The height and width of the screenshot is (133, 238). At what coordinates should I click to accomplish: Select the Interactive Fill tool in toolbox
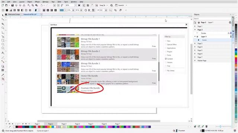pyautogui.click(x=3, y=79)
